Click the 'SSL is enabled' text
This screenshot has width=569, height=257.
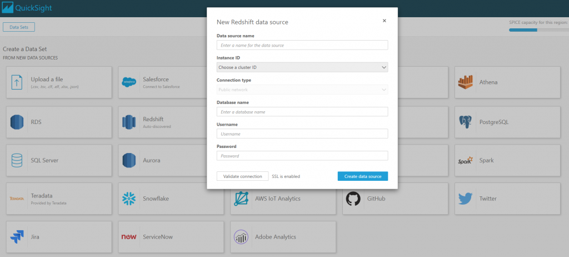tap(286, 176)
